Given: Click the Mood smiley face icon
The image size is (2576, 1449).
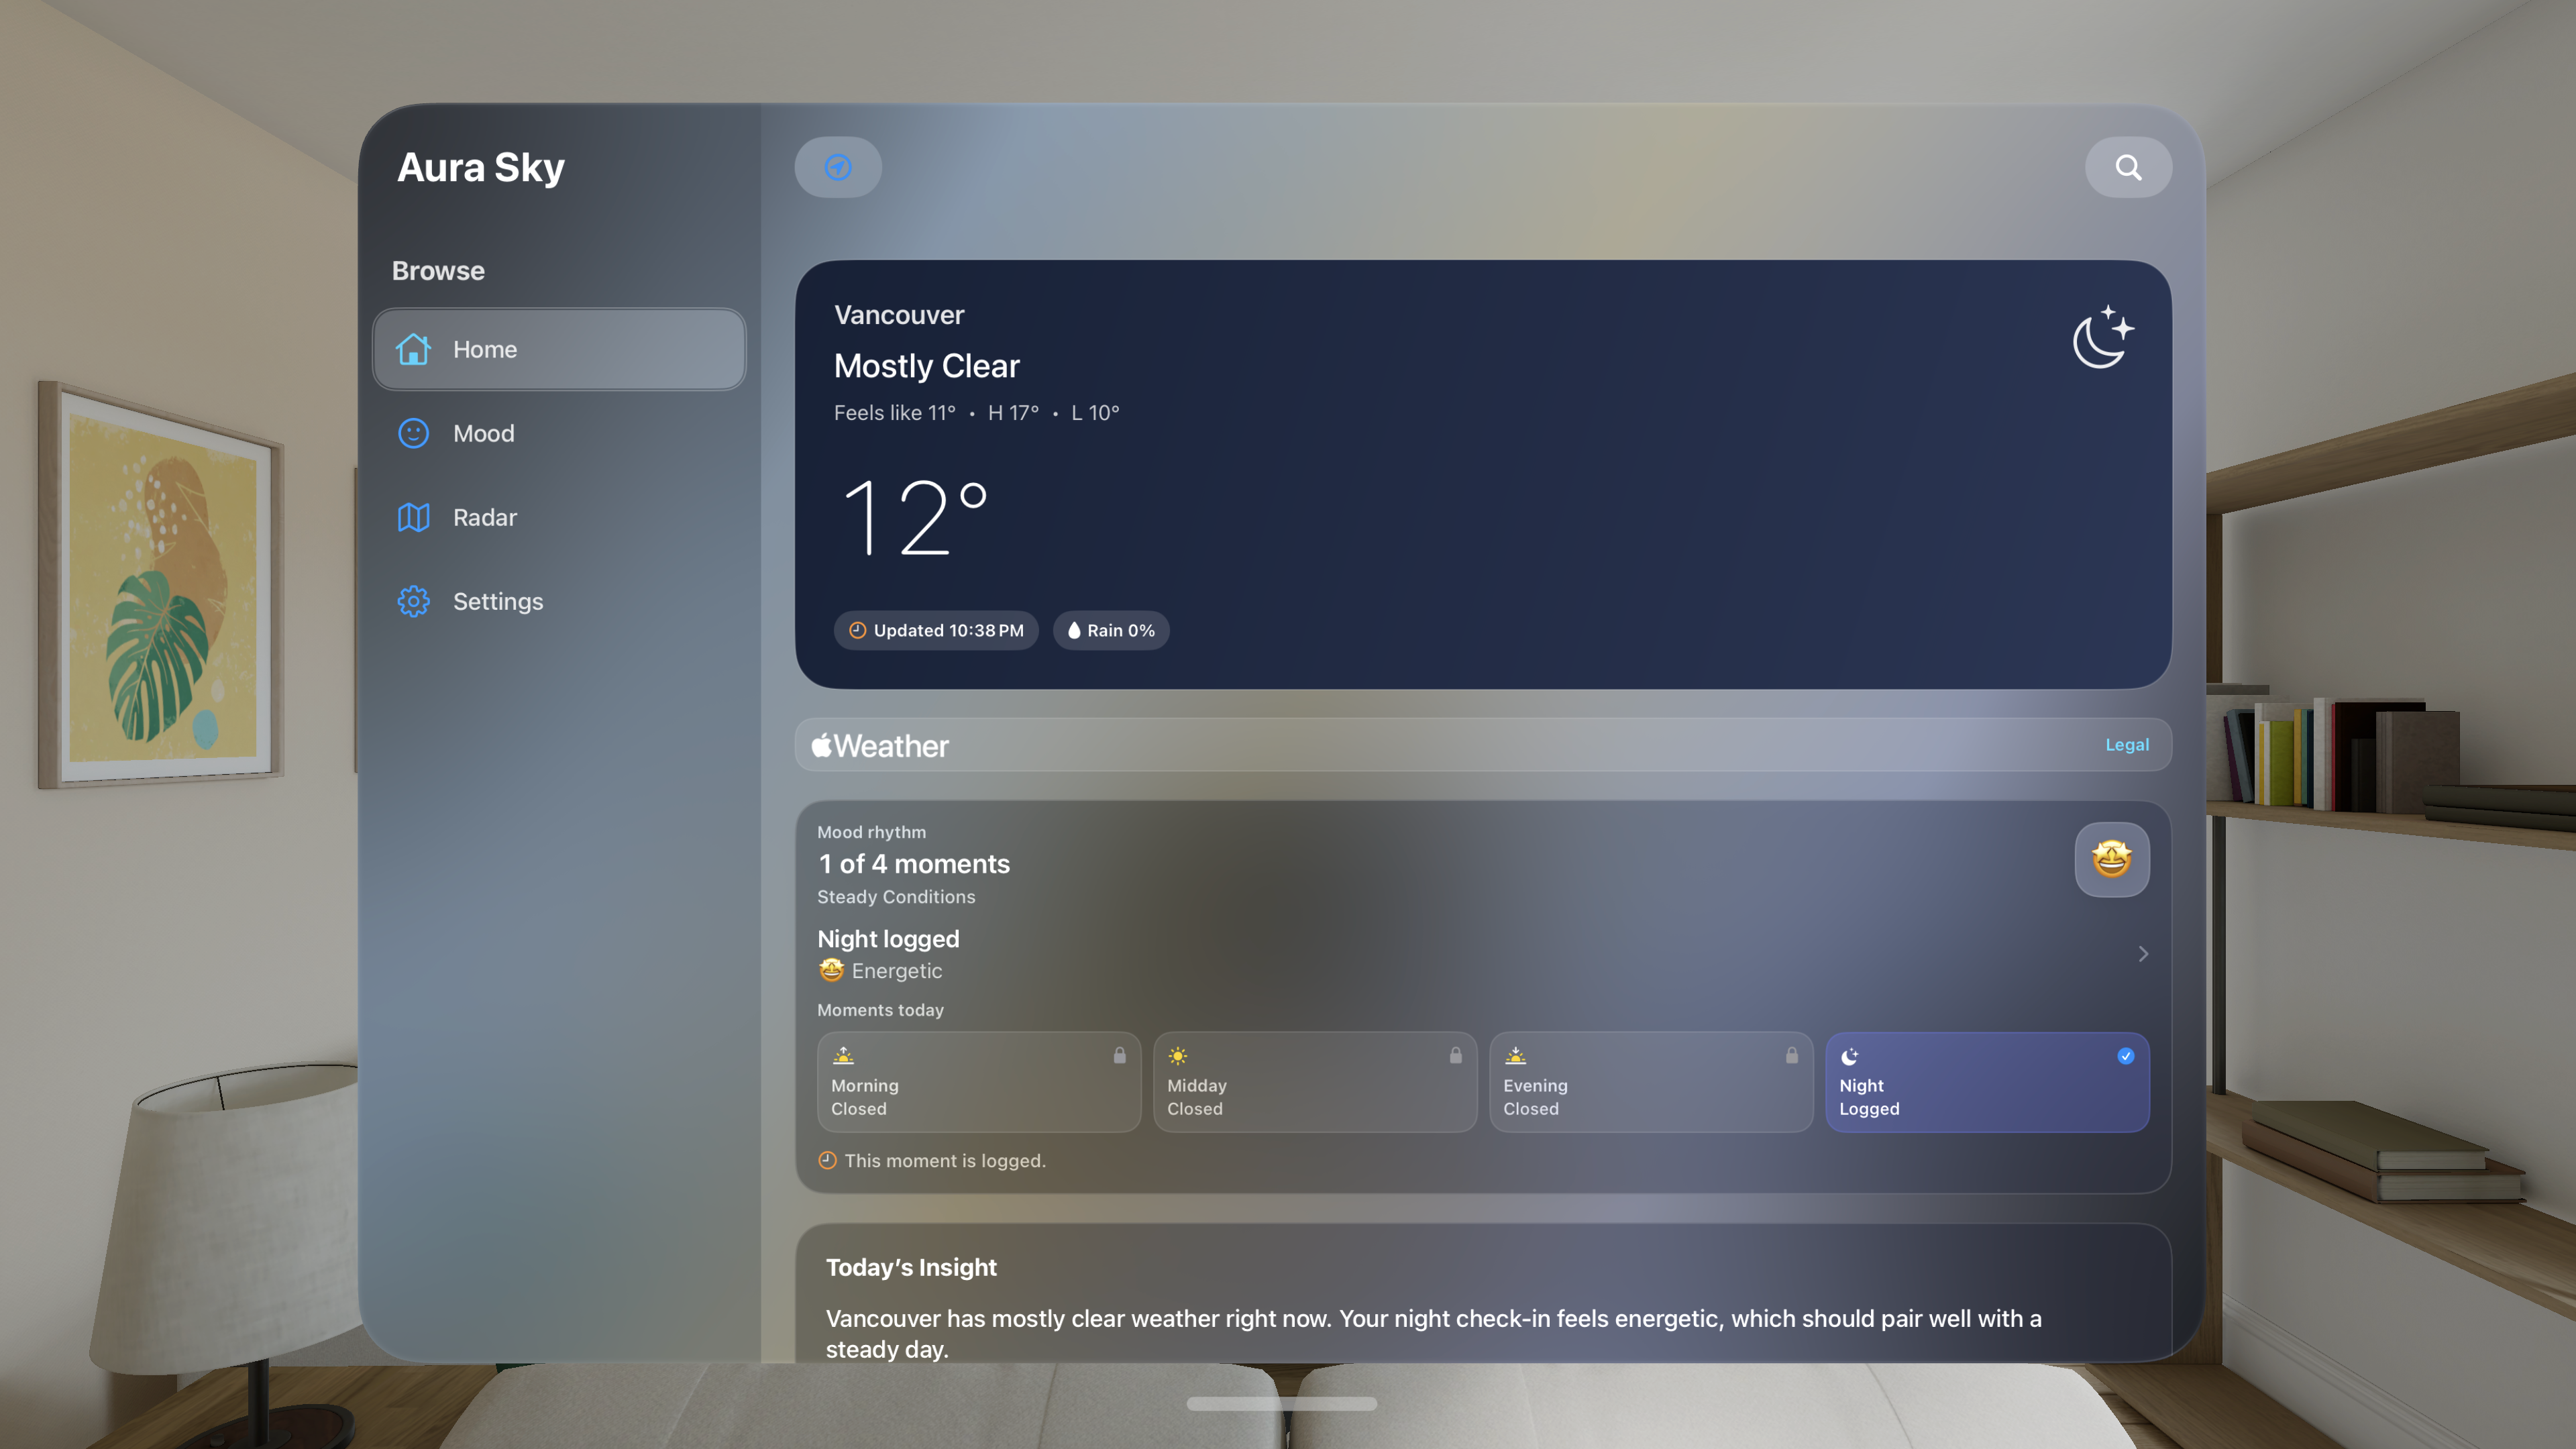Looking at the screenshot, I should [413, 433].
